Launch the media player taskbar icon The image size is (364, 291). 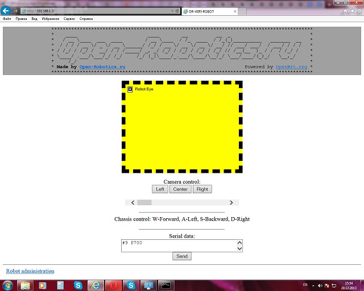coord(43,285)
